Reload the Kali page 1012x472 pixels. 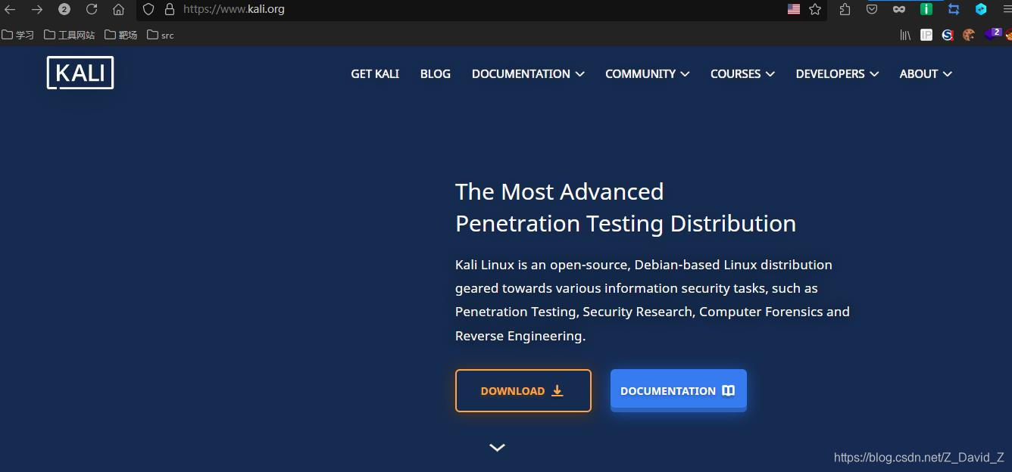tap(92, 9)
